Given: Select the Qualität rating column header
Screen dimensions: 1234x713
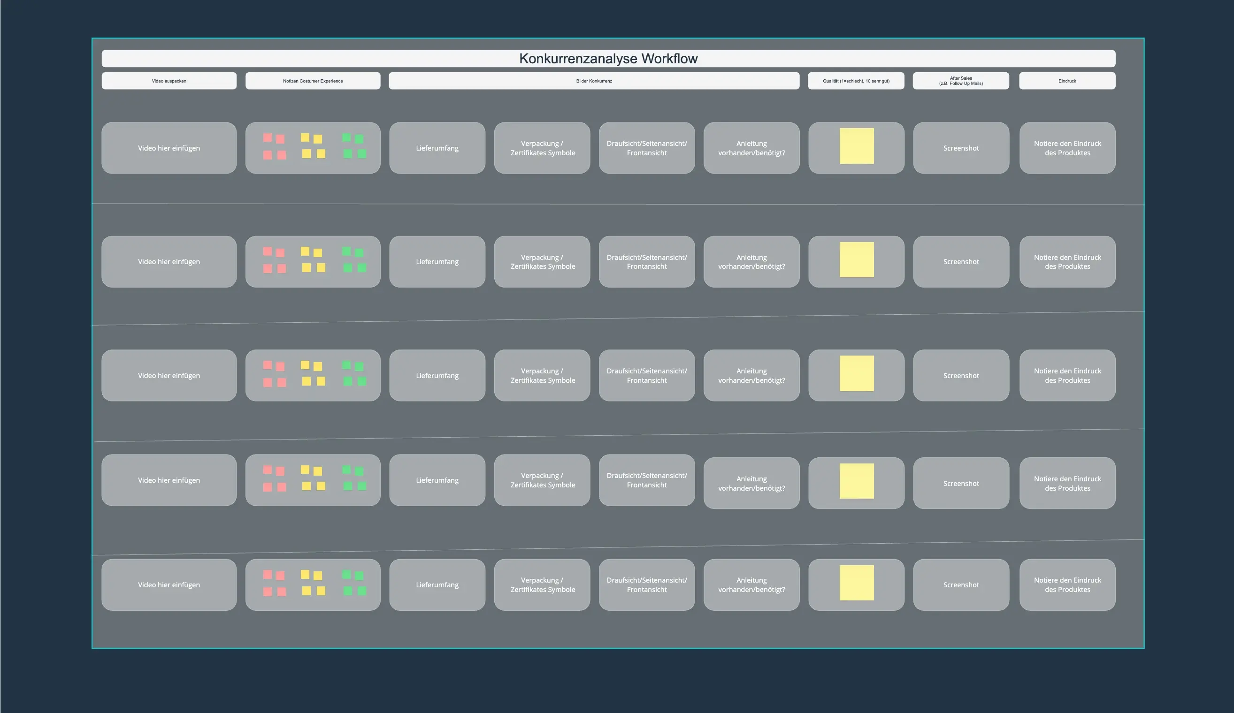Looking at the screenshot, I should 856,81.
